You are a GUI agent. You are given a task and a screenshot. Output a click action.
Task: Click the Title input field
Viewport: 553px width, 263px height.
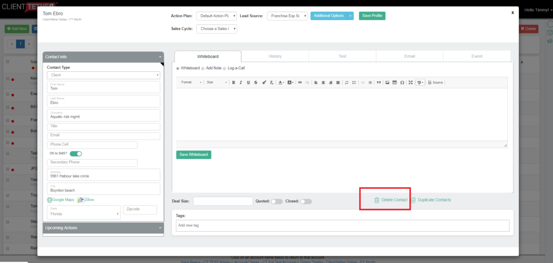click(103, 127)
